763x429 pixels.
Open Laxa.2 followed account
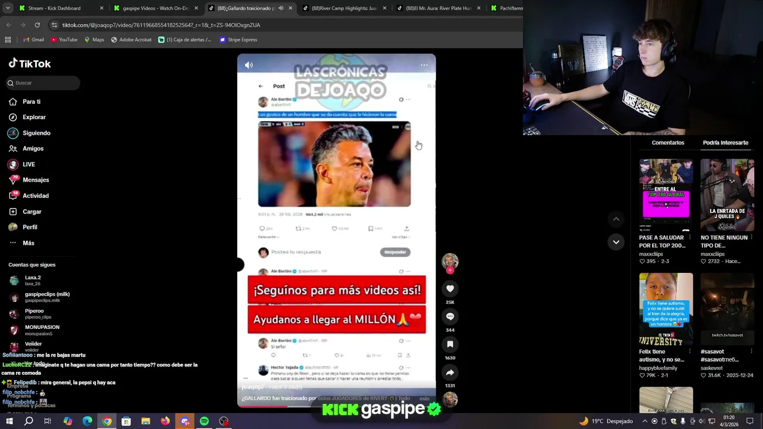[x=33, y=281]
